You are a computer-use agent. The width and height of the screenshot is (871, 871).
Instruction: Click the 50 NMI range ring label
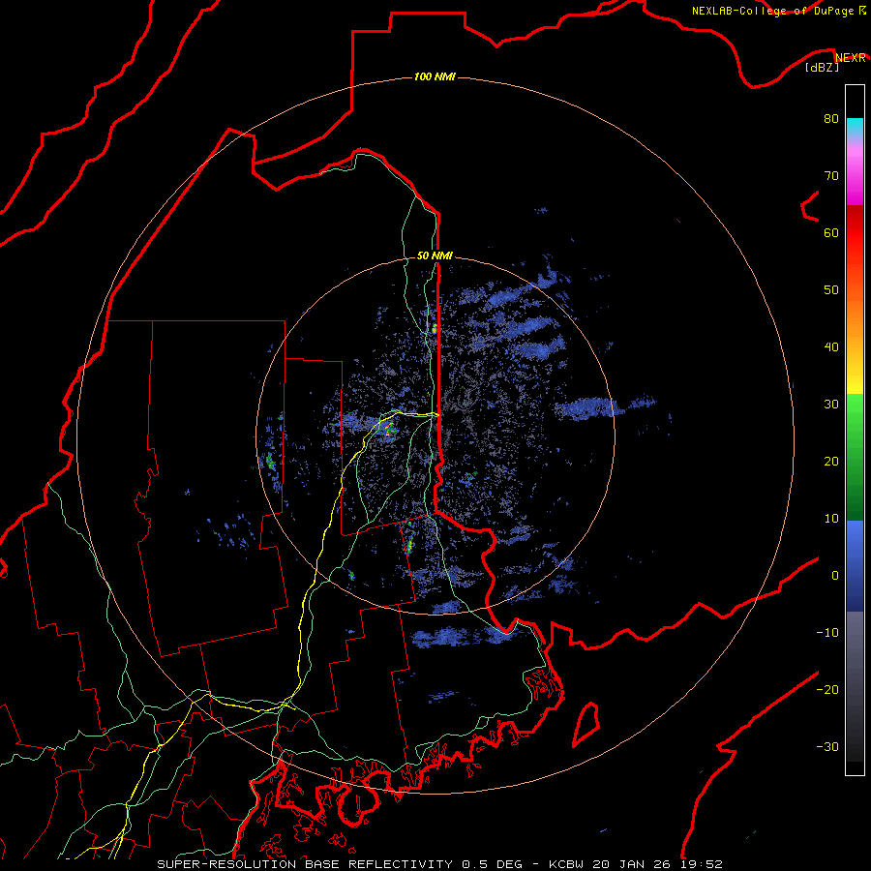[x=435, y=255]
